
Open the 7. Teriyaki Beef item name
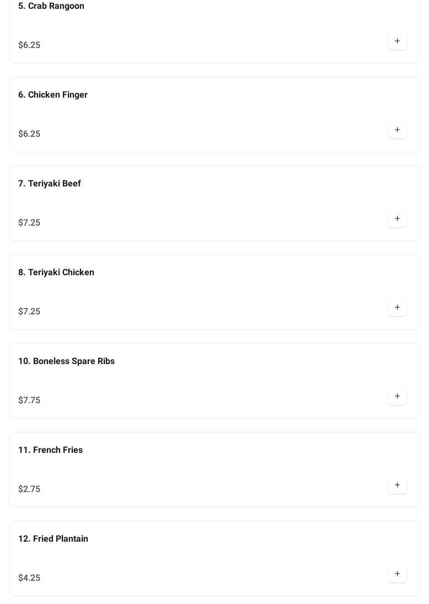[x=50, y=184]
